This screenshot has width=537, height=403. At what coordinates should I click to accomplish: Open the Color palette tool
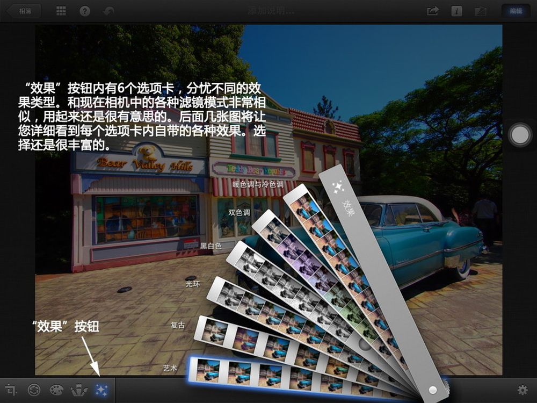[56, 390]
